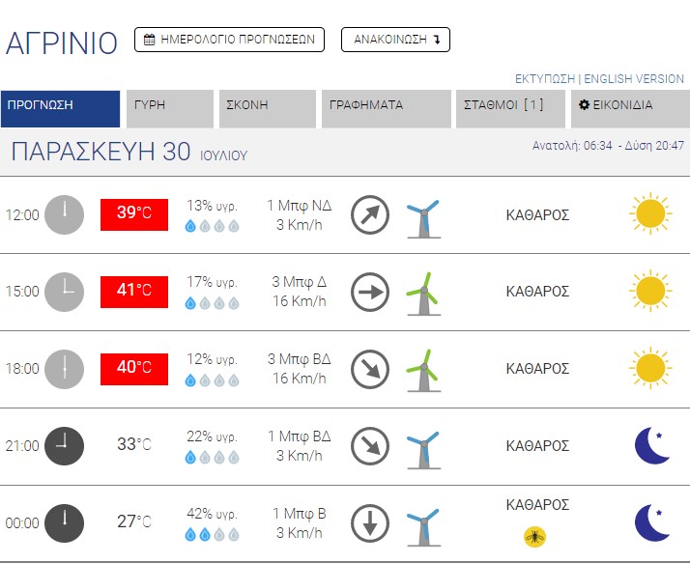Expand the ΑΝΑΚΟΙΝΩΣΗ announcement dropdown
The height and width of the screenshot is (563, 690).
[x=395, y=40]
